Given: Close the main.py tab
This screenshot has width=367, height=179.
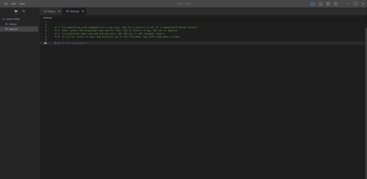Looking at the screenshot, I should pyautogui.click(x=83, y=11).
